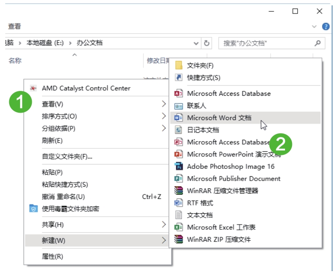This screenshot has width=336, height=275.
Task: Maximize the Explorer window
Action: coord(295,11)
